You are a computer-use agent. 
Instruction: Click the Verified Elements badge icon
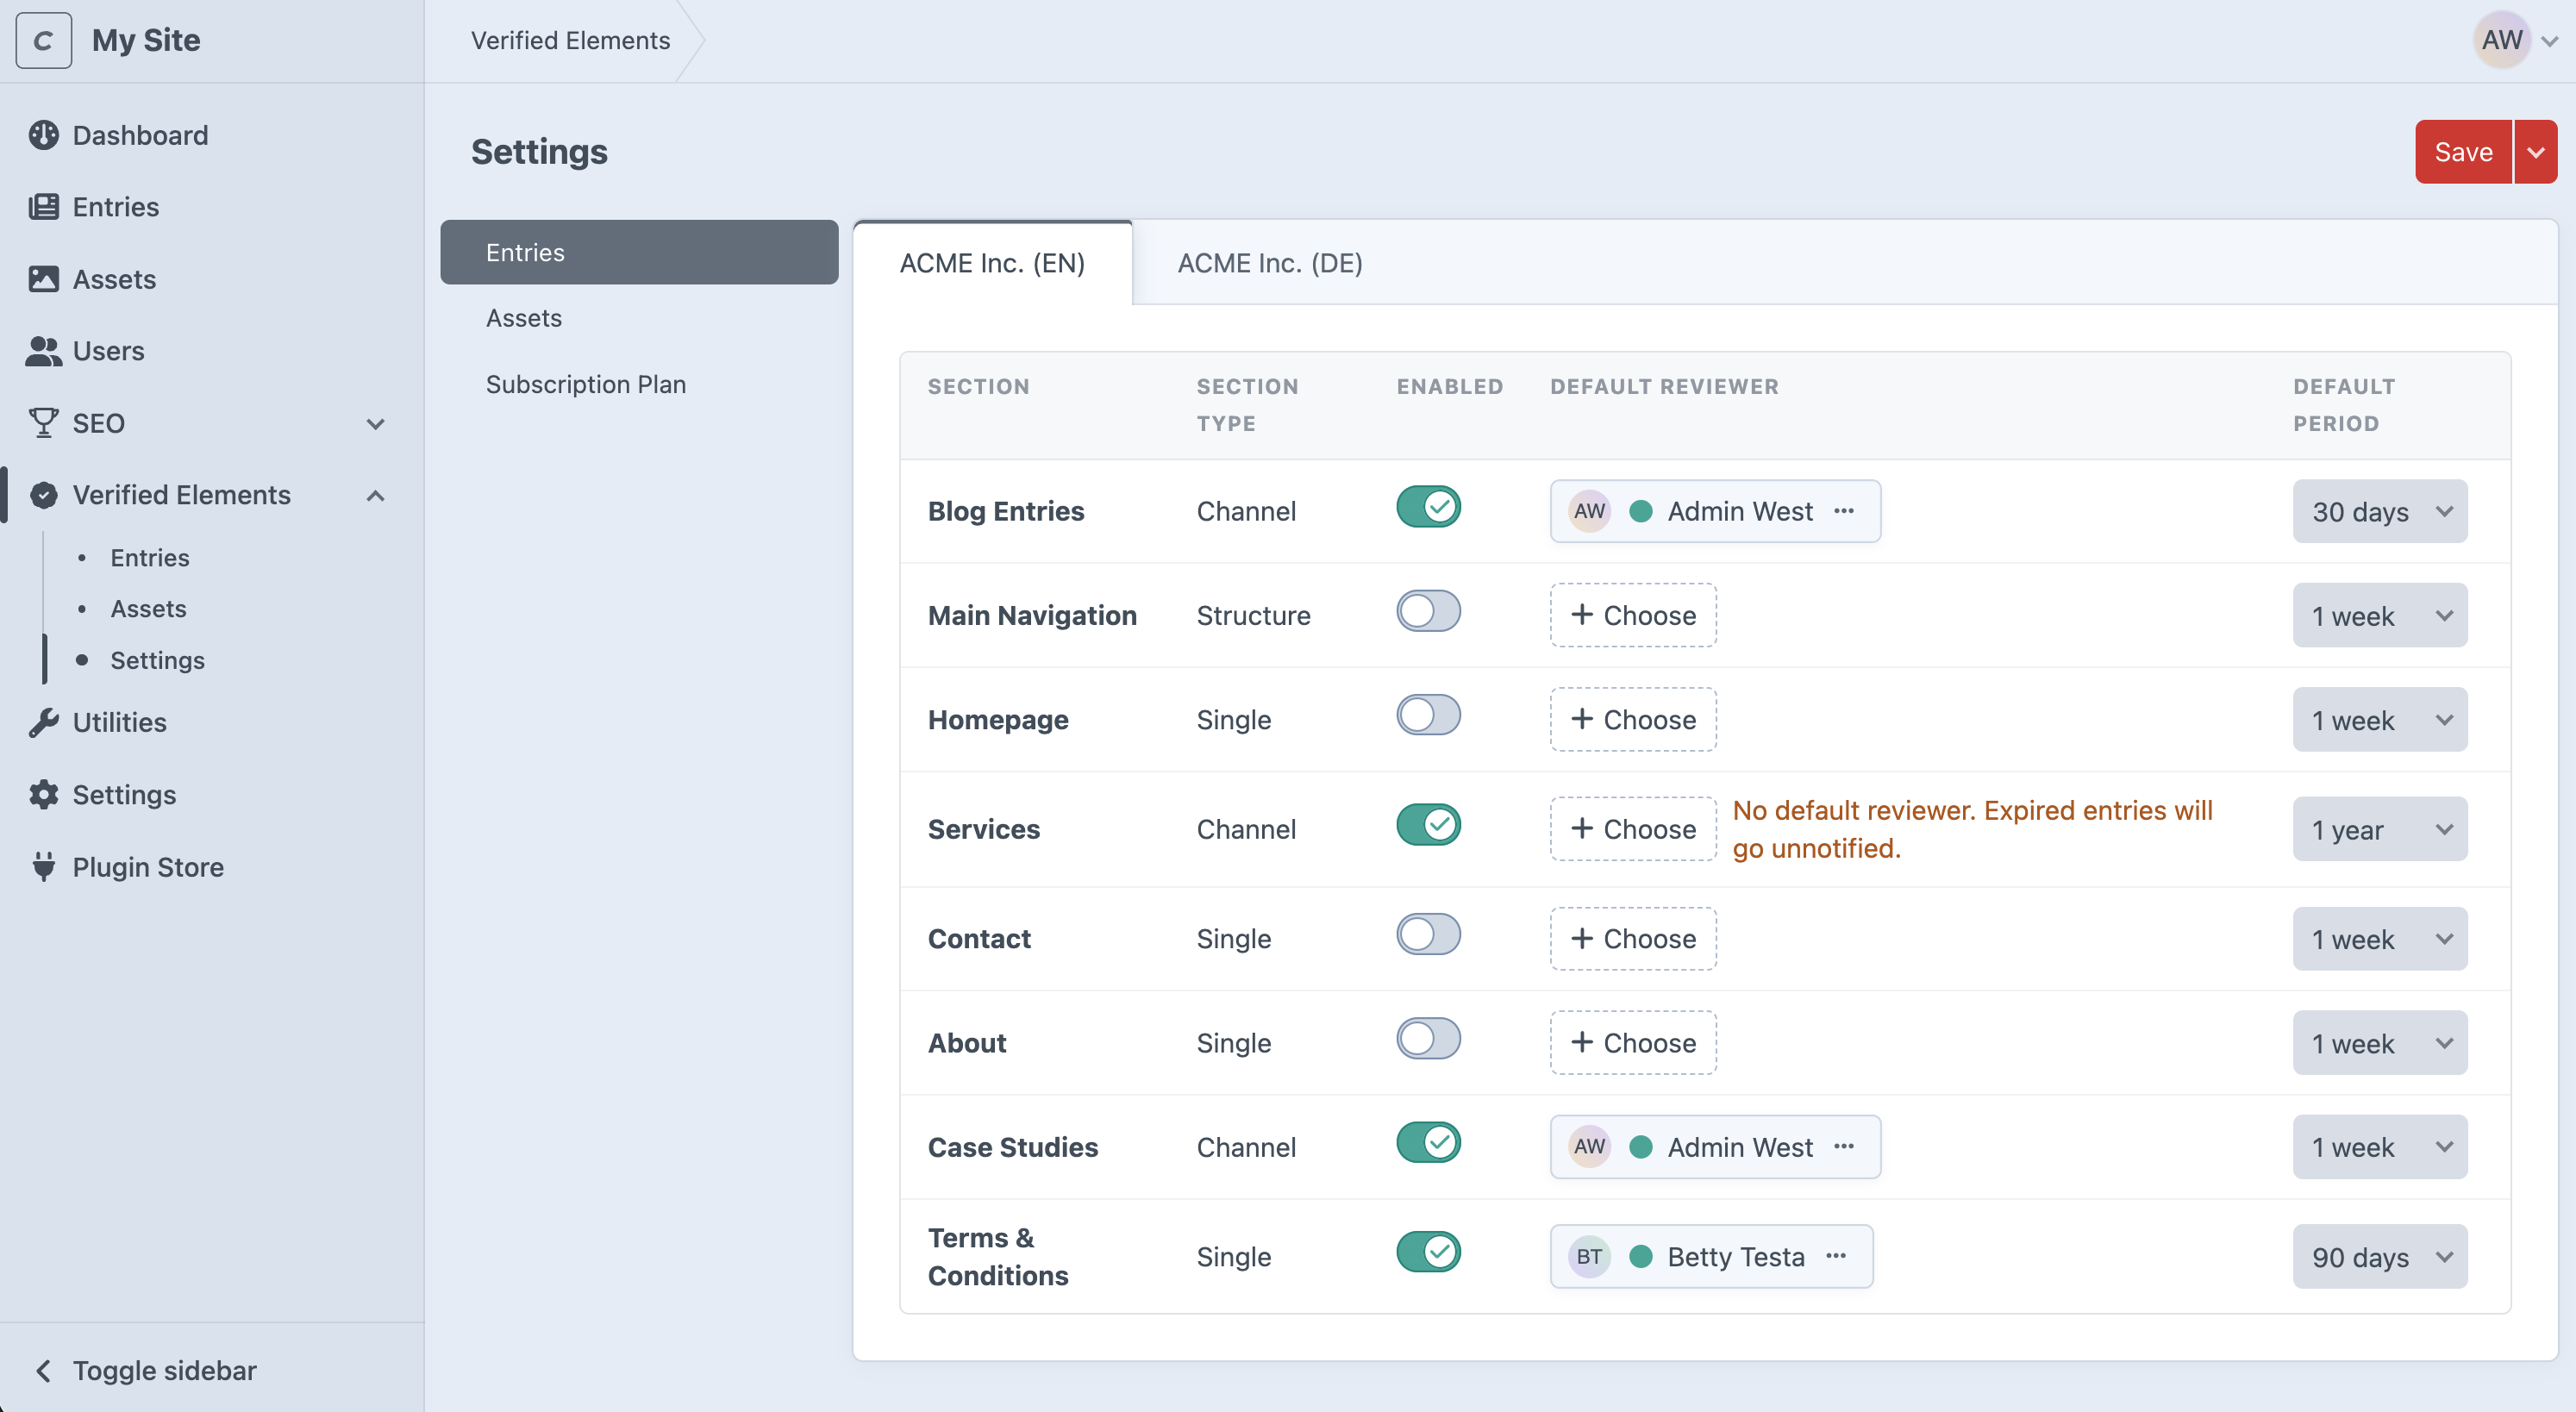[43, 495]
